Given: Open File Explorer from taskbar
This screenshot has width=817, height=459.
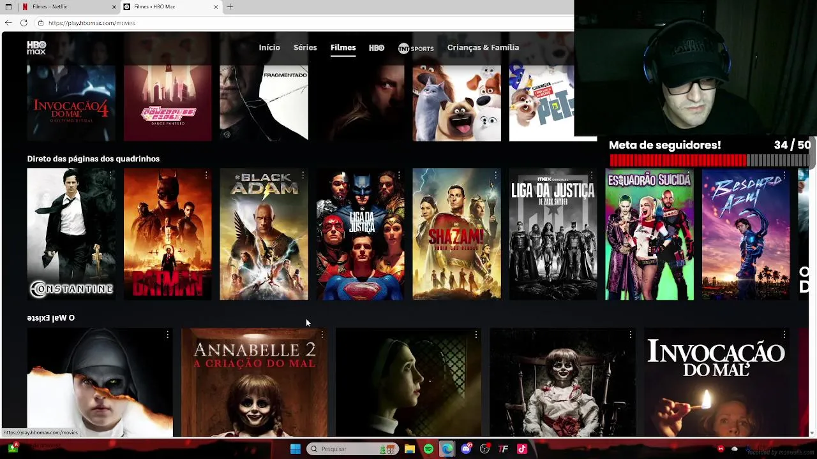Looking at the screenshot, I should (x=410, y=449).
